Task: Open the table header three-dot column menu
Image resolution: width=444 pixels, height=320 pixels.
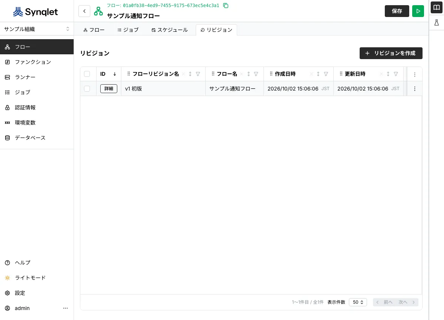Action: 415,74
